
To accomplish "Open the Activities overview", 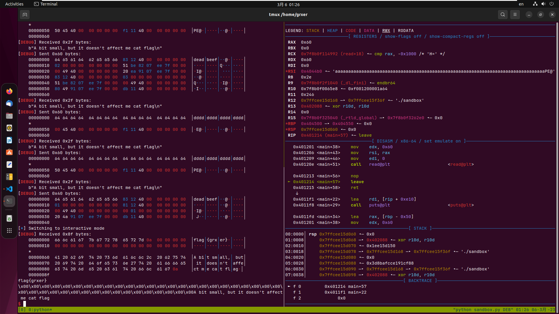I will [14, 4].
